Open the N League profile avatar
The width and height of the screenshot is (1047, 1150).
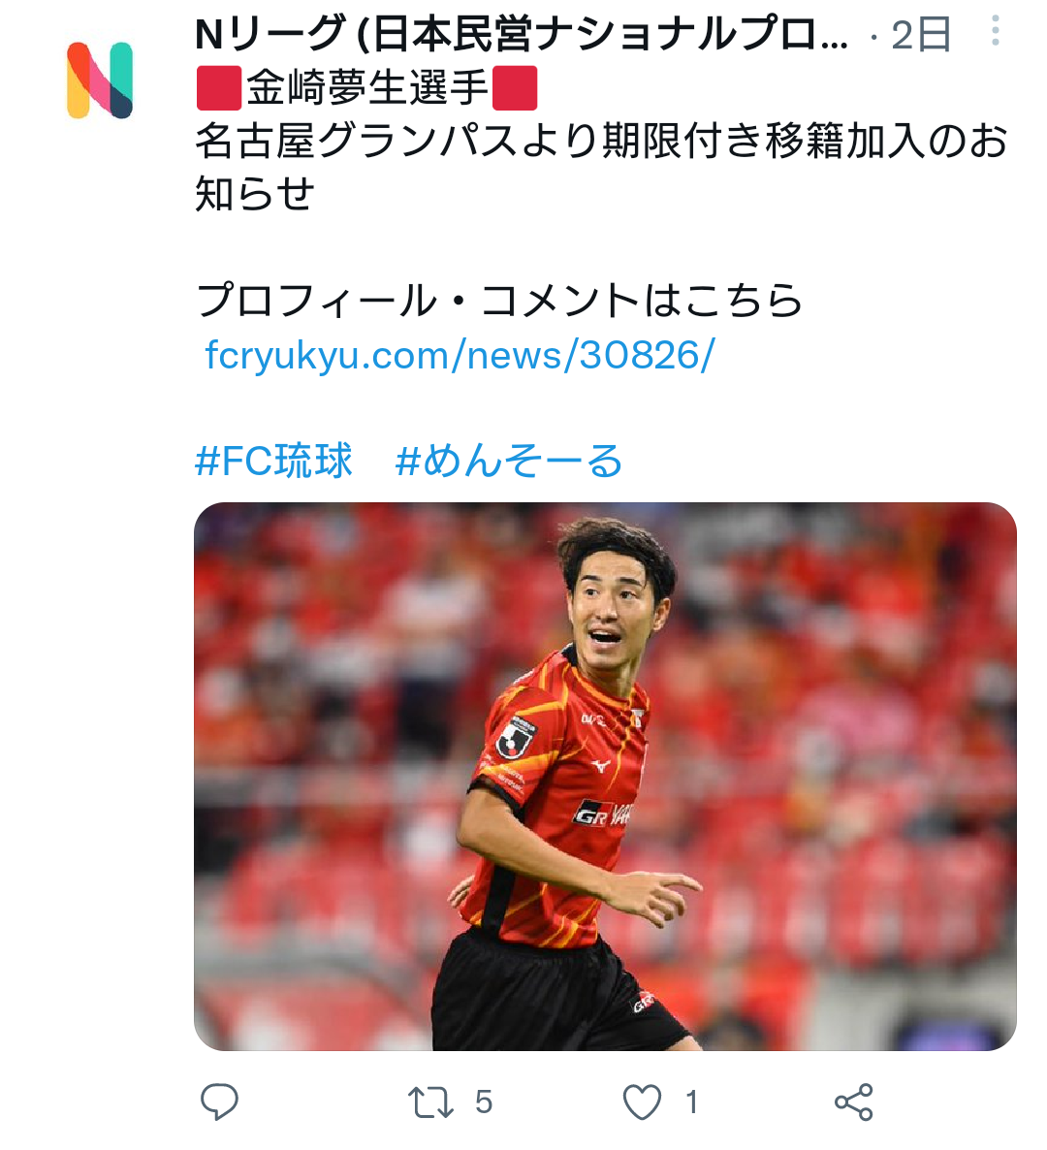[x=100, y=80]
